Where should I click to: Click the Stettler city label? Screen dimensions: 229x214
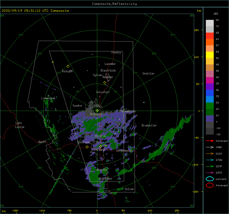[148, 74]
